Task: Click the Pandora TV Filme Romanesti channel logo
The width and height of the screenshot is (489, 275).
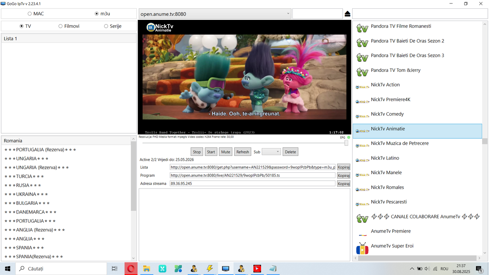Action: 362,28
